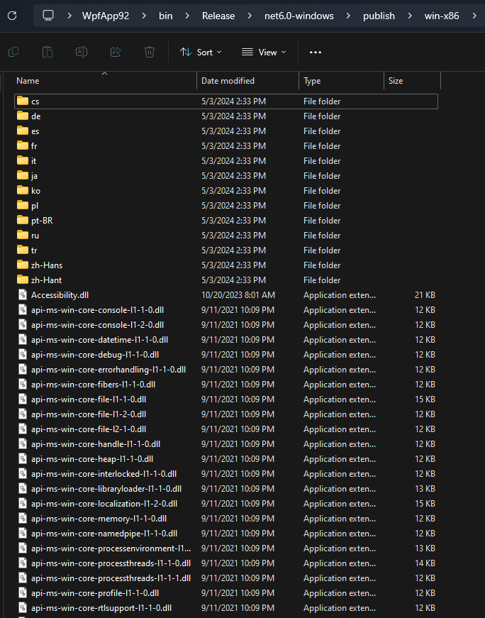
Task: Select api-ms-win-core-fibers-l1-1-0.dll file
Action: tap(225, 385)
